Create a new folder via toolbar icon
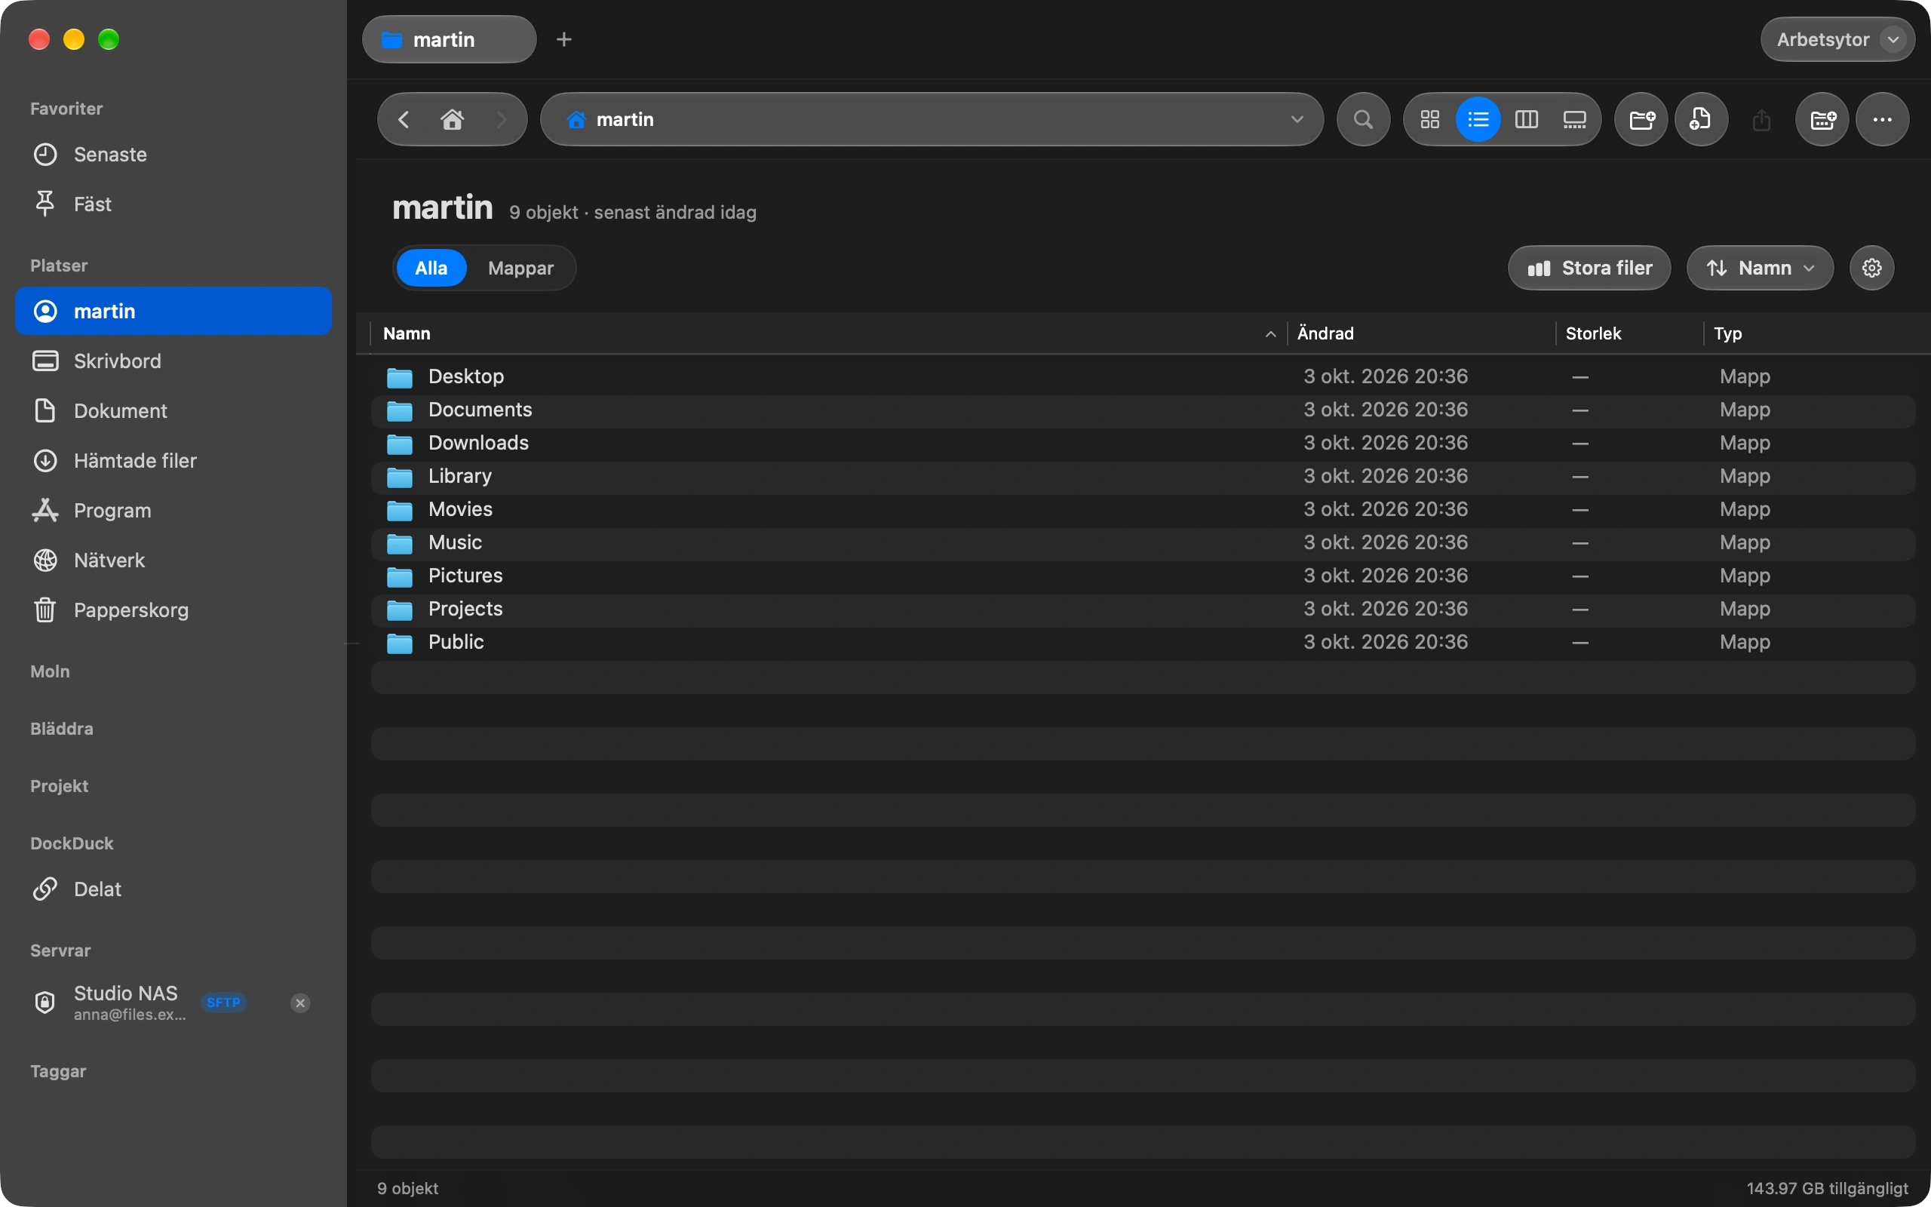 [1641, 120]
